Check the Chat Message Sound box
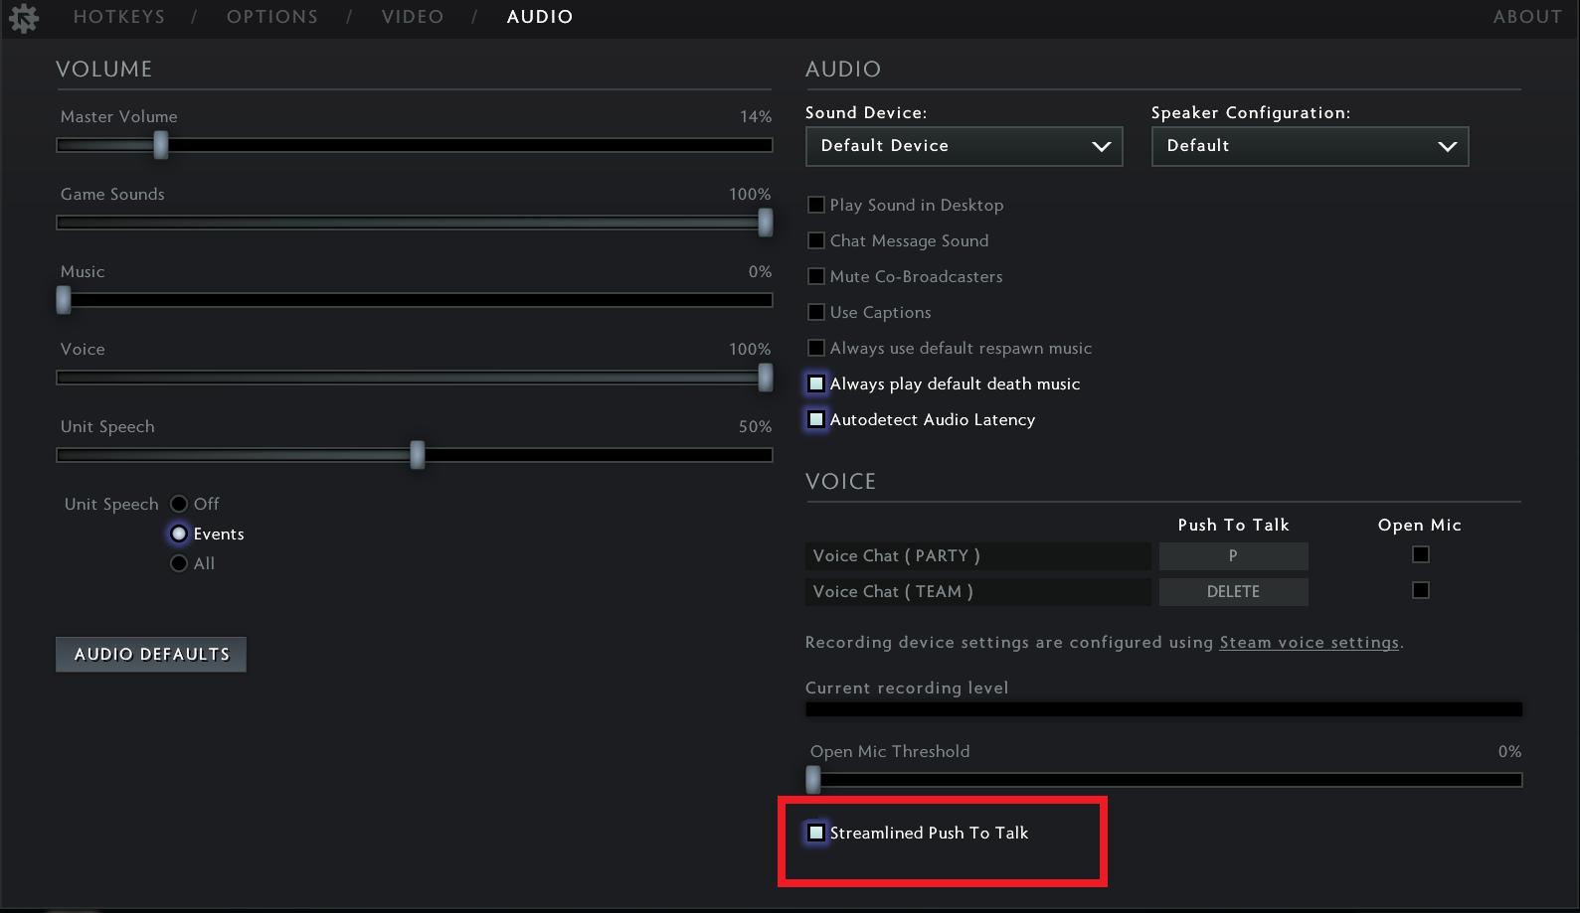Viewport: 1580px width, 913px height. coord(816,240)
